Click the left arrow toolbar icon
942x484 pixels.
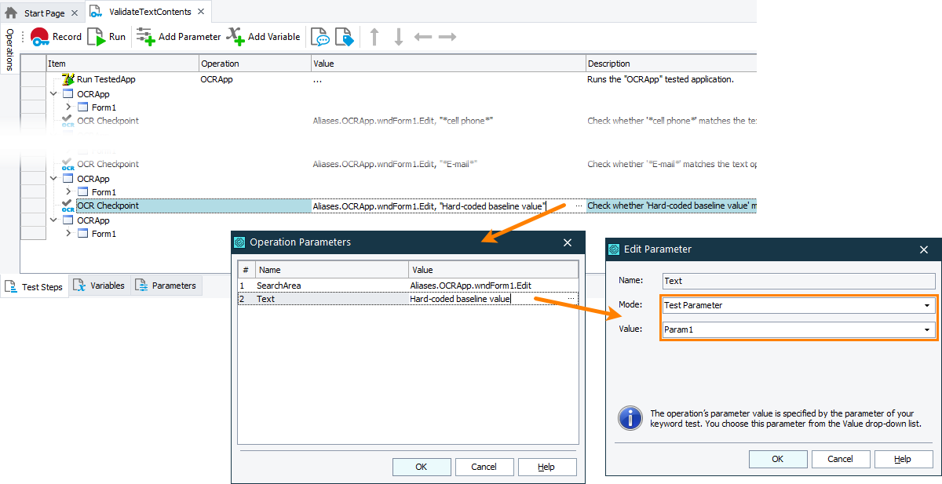(x=423, y=37)
